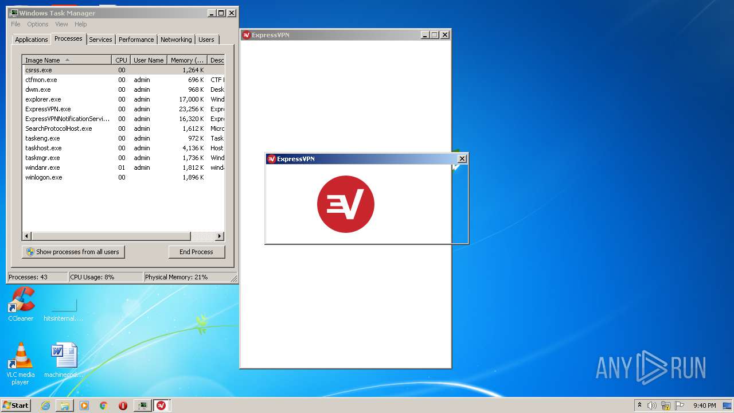Click the End Process button
This screenshot has height=413, width=734.
(196, 252)
